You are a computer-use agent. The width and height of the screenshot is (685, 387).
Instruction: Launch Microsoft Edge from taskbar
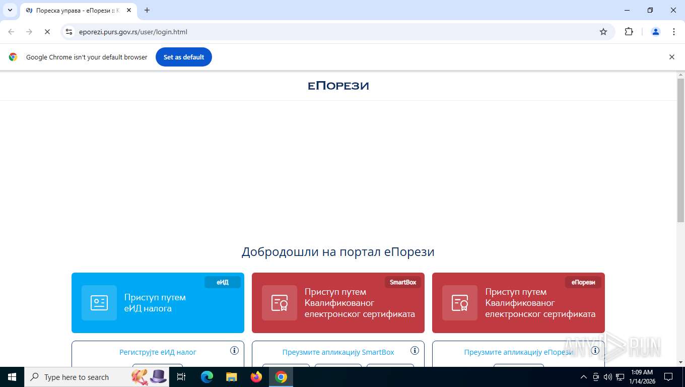[x=207, y=377]
